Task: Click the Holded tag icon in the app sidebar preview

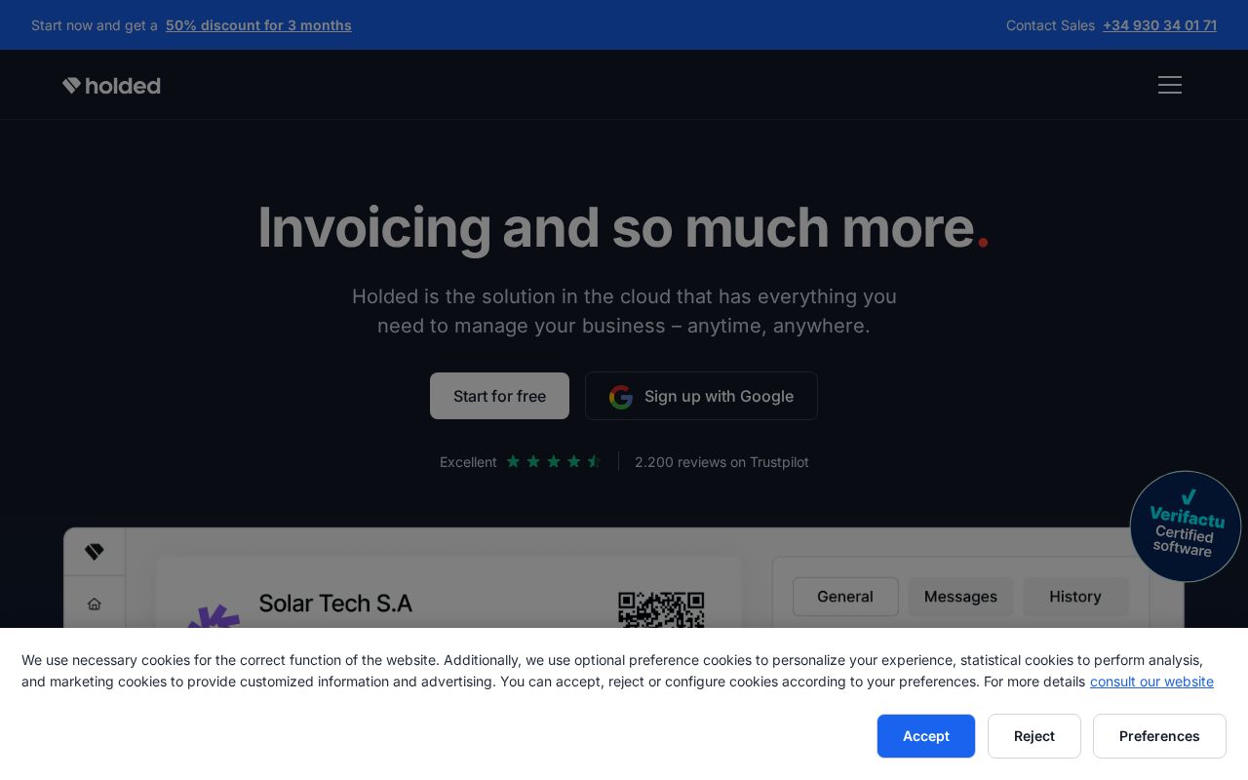Action: pos(95,551)
